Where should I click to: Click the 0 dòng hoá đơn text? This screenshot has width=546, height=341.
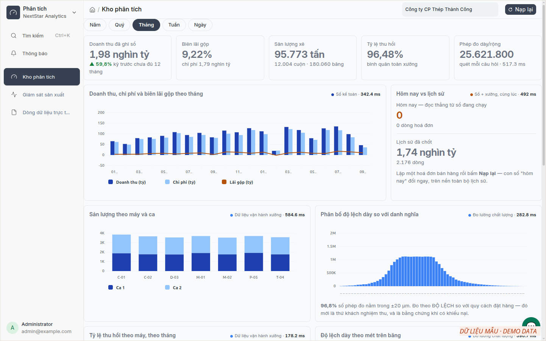point(415,126)
